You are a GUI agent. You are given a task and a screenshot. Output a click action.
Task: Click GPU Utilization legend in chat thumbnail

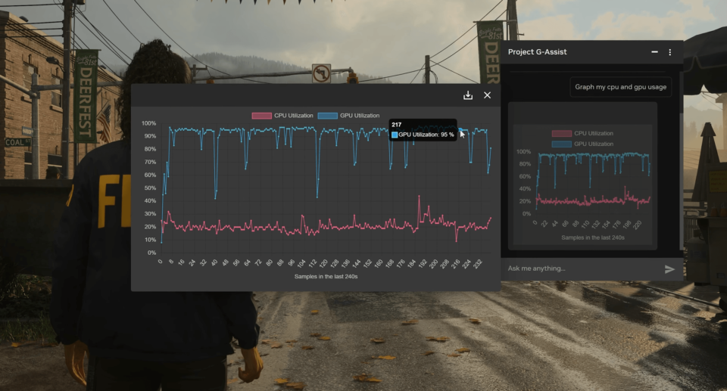(x=582, y=144)
